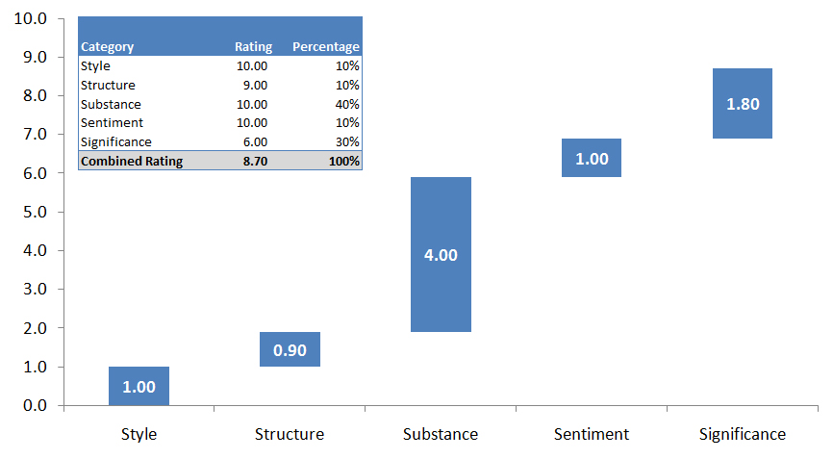
Task: Select the 5.0 label on the vertical axis
Action: [x=37, y=212]
